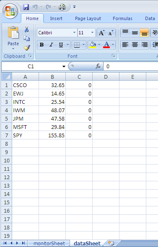Switch to the Home tab
The width and height of the screenshot is (158, 247).
point(32,18)
